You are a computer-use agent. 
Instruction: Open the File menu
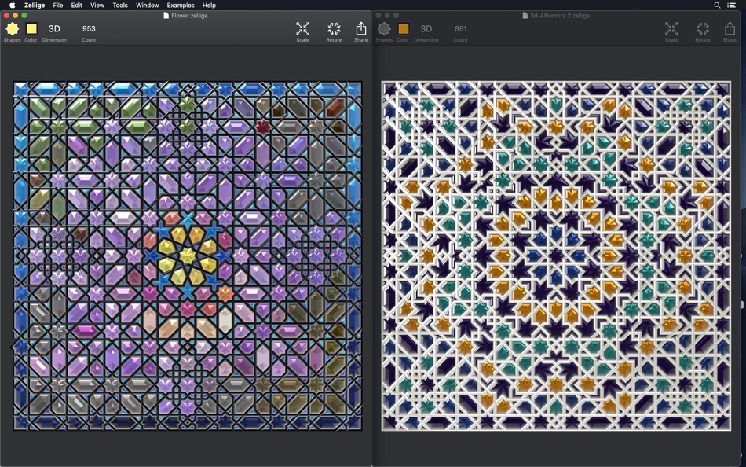[x=58, y=5]
